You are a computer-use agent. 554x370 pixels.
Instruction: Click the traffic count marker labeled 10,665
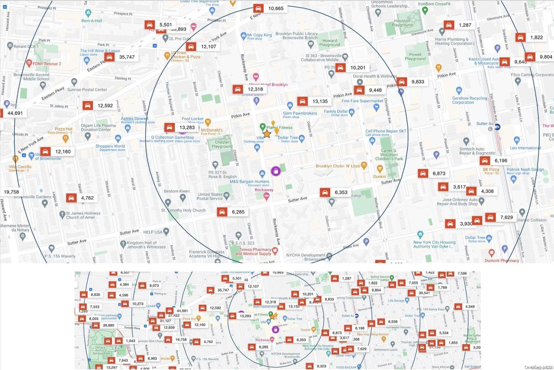point(270,8)
